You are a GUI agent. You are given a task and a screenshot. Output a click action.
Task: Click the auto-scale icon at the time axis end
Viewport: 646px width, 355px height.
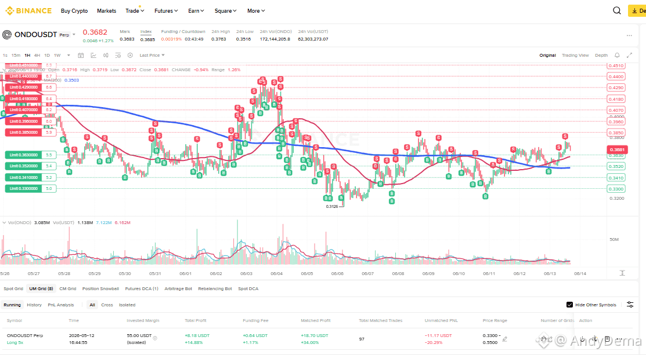pyautogui.click(x=622, y=273)
